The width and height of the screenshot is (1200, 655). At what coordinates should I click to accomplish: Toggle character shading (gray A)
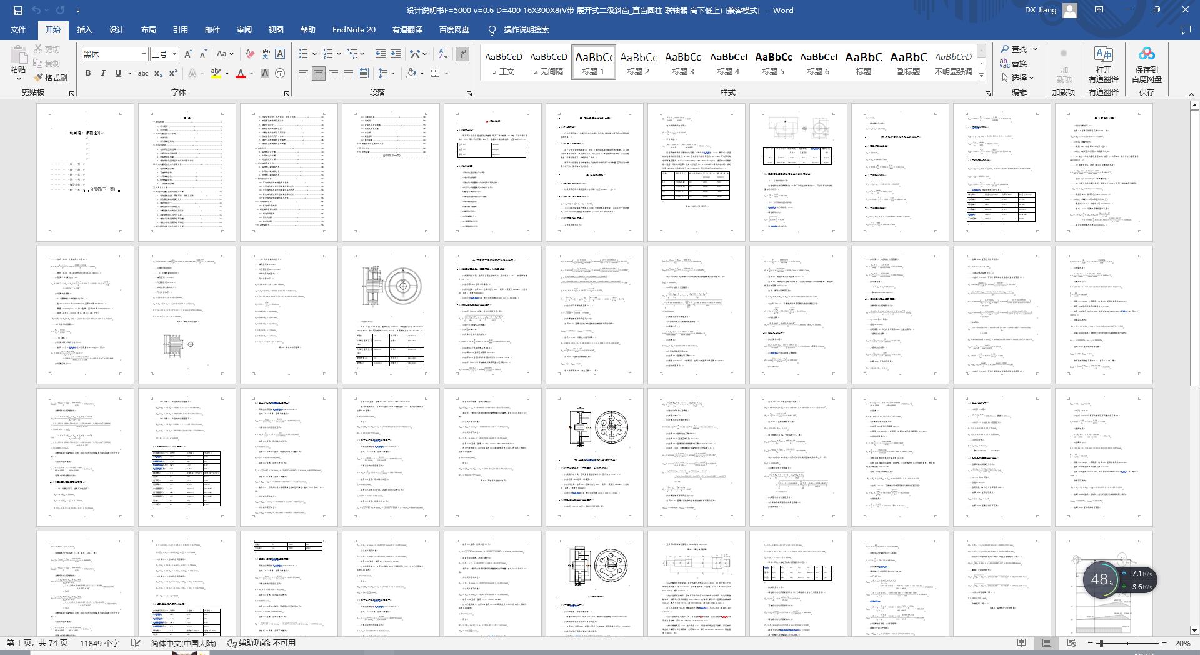(265, 73)
